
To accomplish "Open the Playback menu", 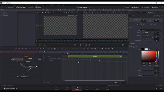I will click(x=37, y=5).
